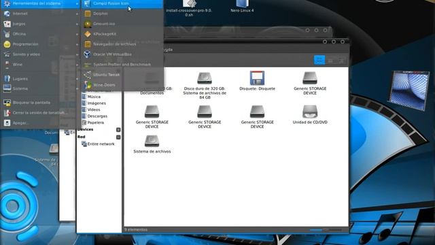This screenshot has height=245, width=435.
Task: Choose Apagar to shut down
Action: point(41,122)
